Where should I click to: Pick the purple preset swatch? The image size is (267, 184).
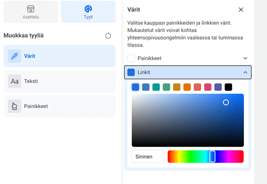218,87
